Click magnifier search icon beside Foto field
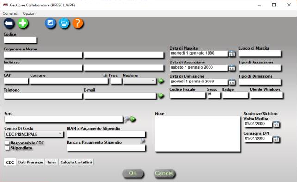 pos(127,119)
